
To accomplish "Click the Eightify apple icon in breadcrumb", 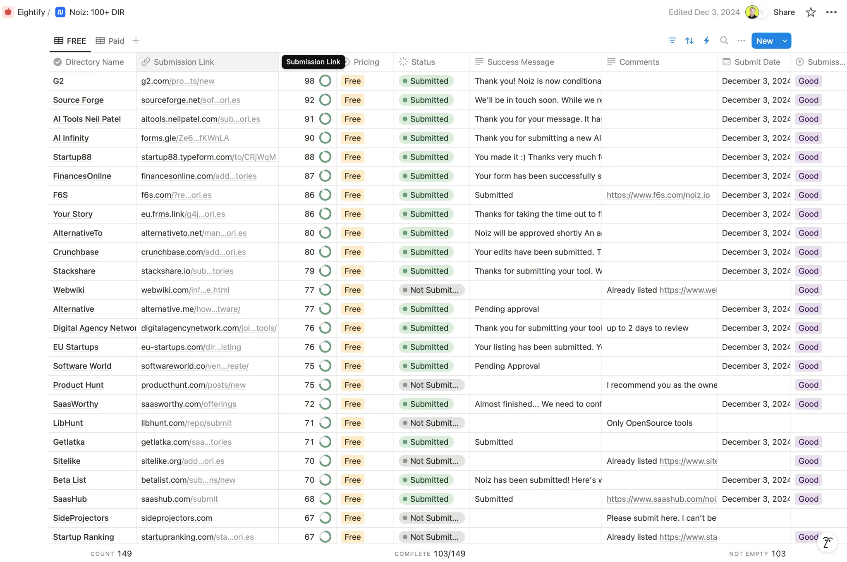I will (x=8, y=12).
